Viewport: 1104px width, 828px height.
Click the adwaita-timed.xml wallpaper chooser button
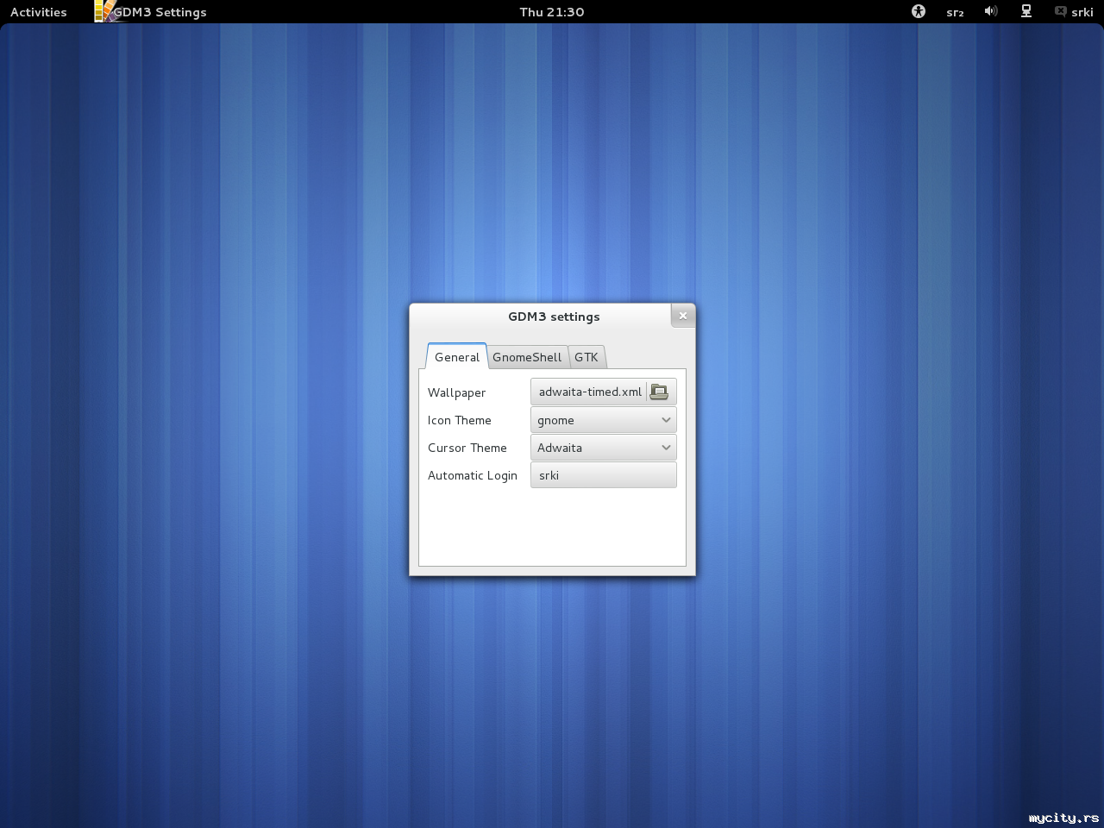point(604,392)
